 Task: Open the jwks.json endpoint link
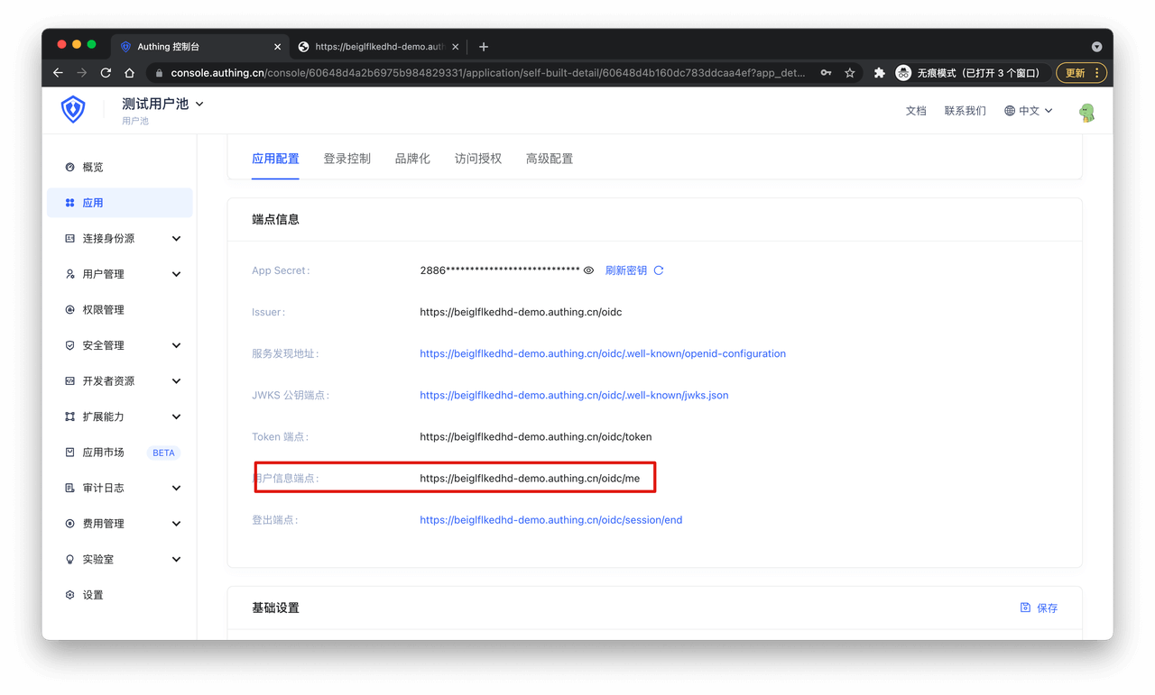click(x=574, y=395)
